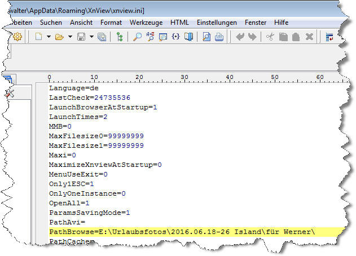356x256 pixels.
Task: Click the printer icon in toolbar
Action: (x=219, y=37)
